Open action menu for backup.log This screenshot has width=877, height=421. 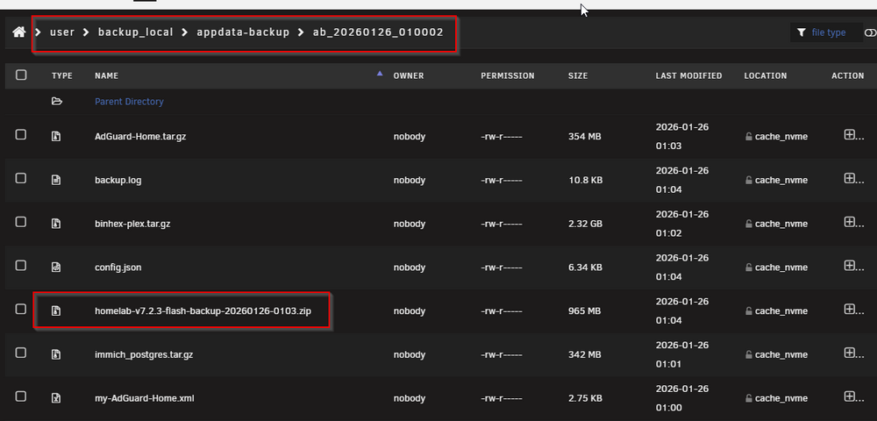tap(853, 178)
